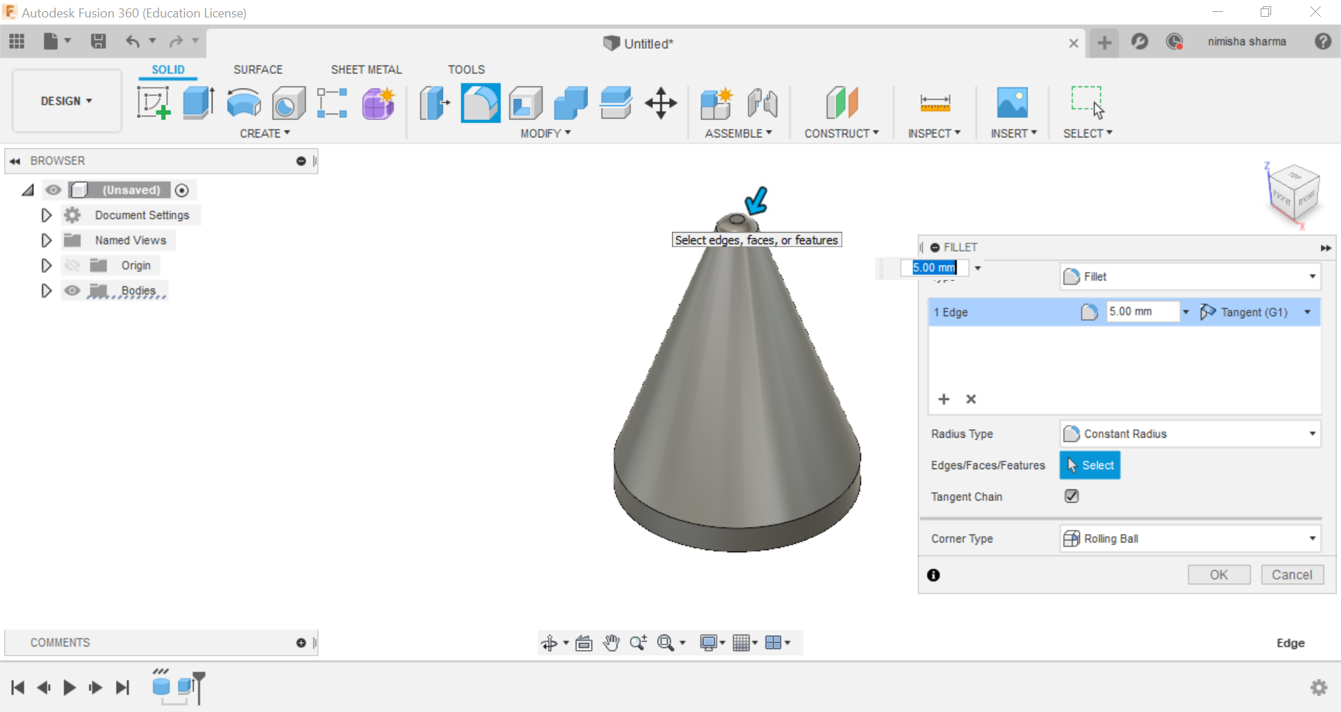The width and height of the screenshot is (1341, 712).
Task: Select the Create Form tool
Action: click(x=379, y=103)
